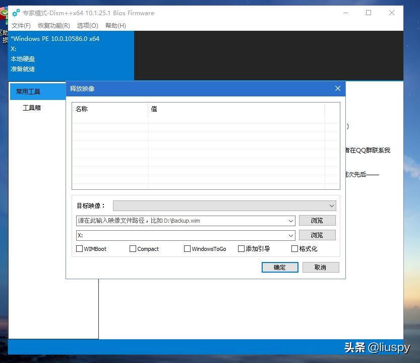
Task: Open the 帮助(H) menu
Action: tap(115, 25)
